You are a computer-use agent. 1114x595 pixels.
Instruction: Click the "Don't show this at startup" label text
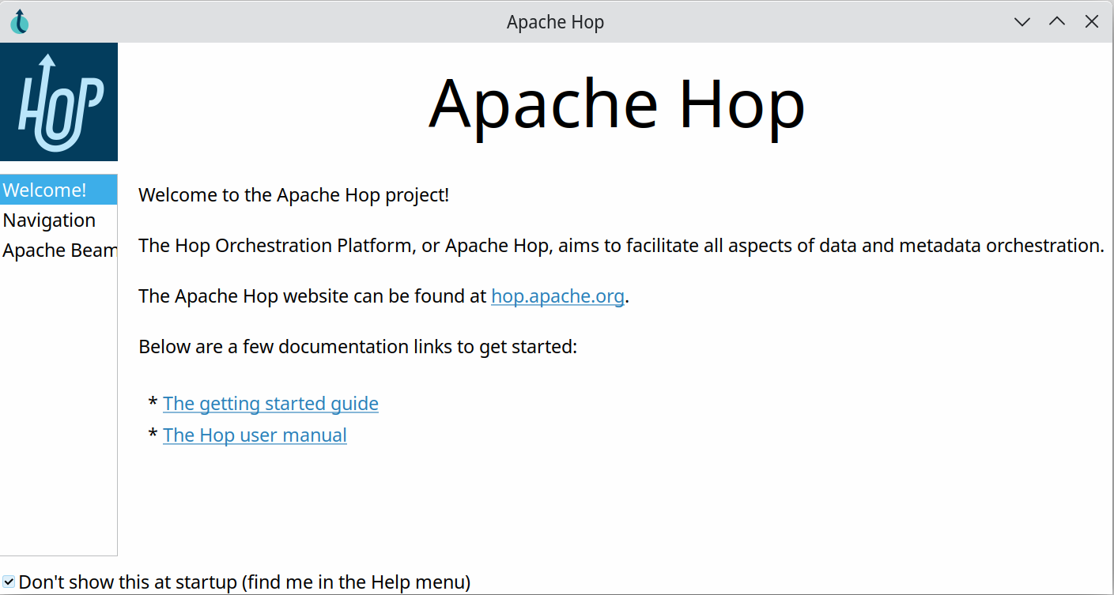244,582
